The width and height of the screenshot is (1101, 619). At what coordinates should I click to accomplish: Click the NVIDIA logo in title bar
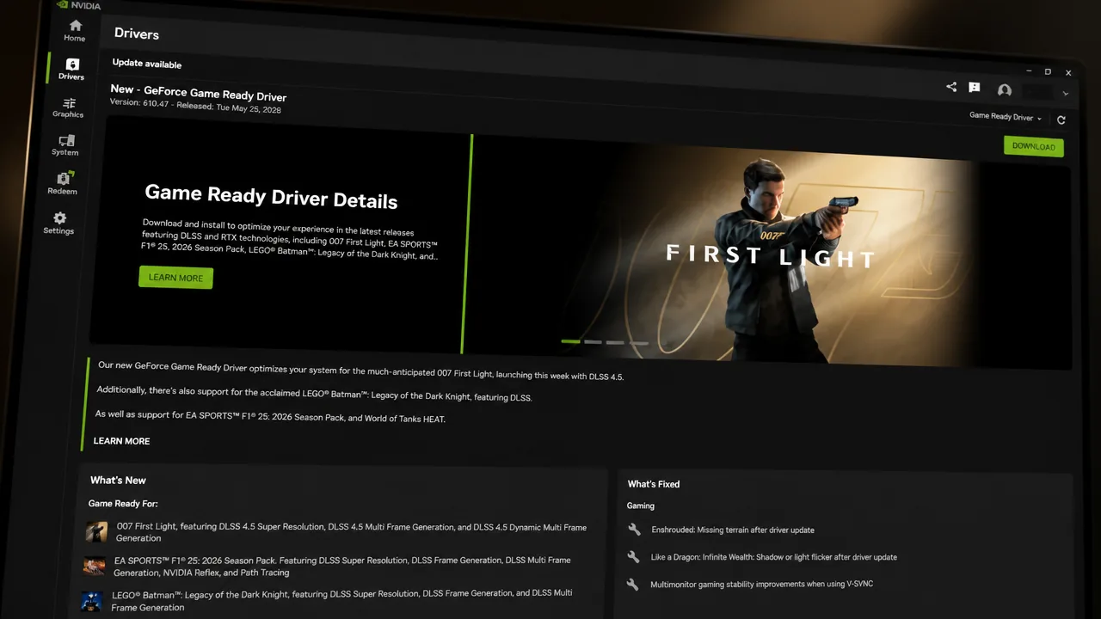point(78,4)
